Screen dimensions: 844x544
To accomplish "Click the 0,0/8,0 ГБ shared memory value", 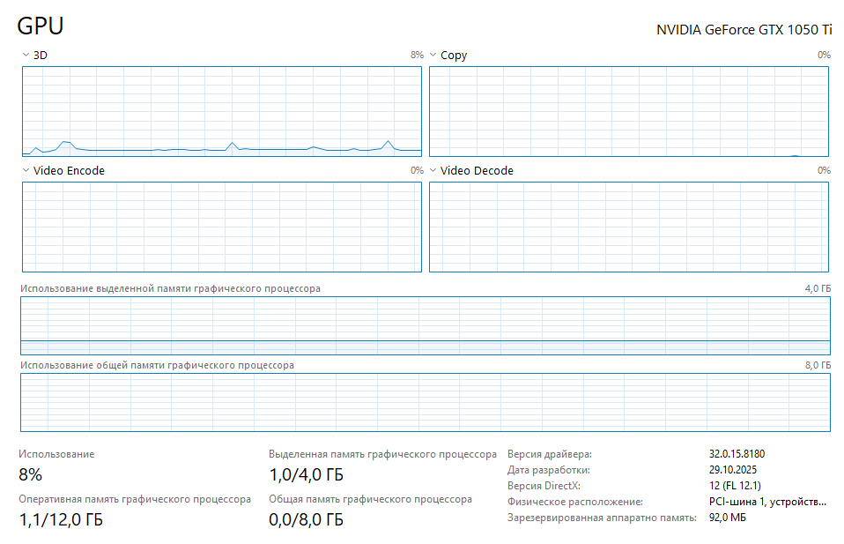I will (x=306, y=520).
